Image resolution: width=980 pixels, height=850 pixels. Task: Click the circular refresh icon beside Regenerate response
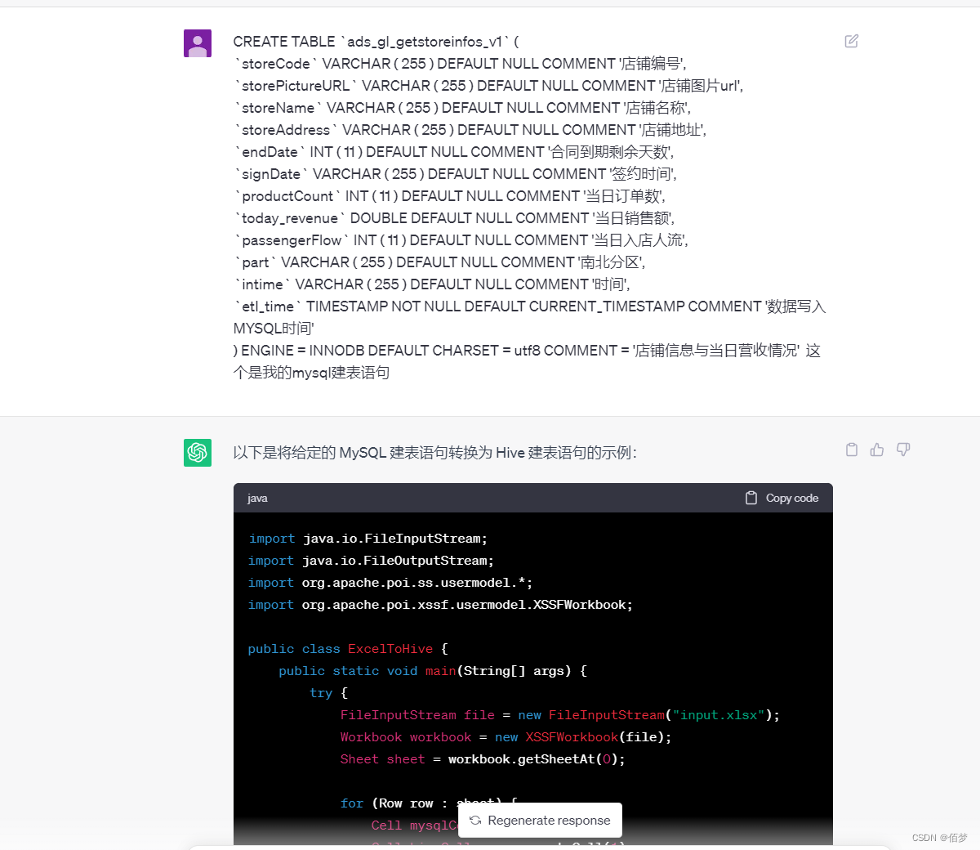[x=475, y=820]
